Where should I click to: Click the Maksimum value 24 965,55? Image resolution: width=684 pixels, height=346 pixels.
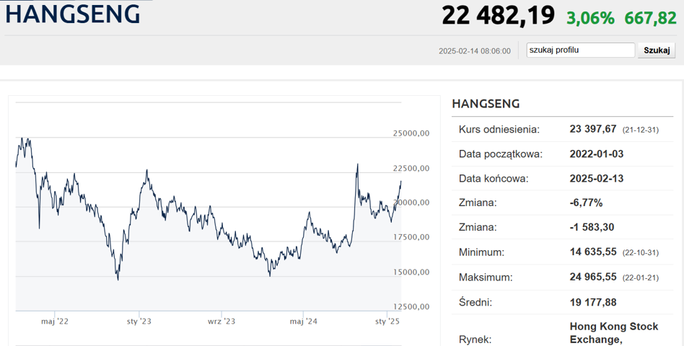click(593, 278)
